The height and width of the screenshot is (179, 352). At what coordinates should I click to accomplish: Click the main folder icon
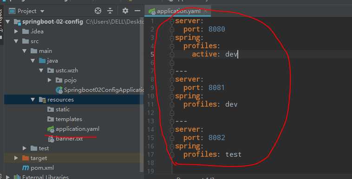point(34,51)
